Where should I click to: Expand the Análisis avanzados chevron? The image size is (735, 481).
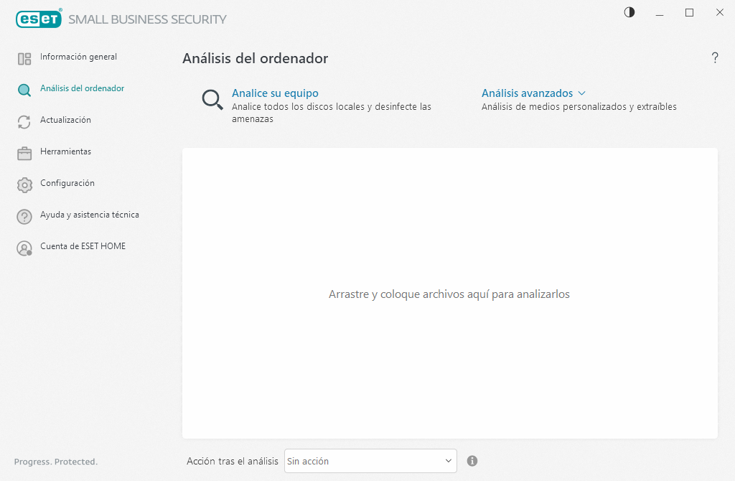click(583, 93)
